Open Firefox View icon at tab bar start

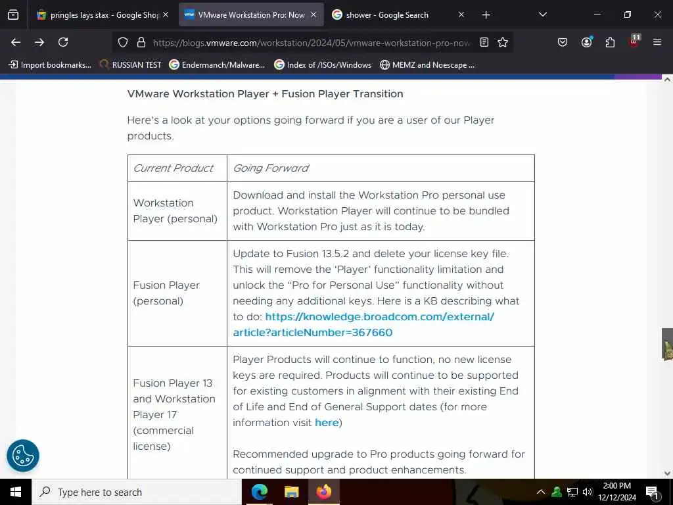13,15
